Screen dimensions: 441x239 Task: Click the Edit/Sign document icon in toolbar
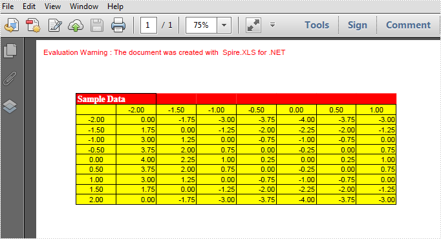click(55, 25)
